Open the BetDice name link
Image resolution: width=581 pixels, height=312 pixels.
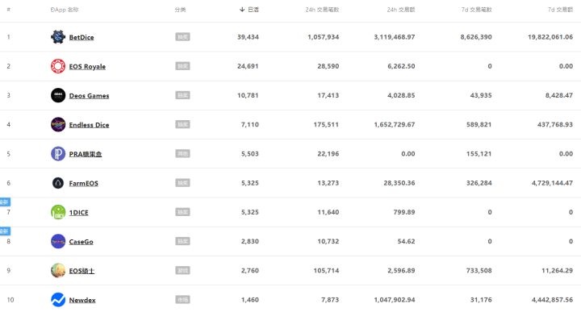(x=82, y=37)
